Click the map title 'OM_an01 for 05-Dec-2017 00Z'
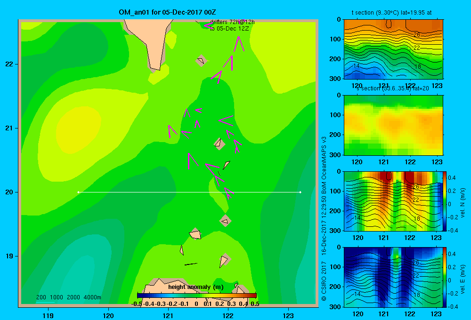The image size is (471, 320). (x=167, y=12)
